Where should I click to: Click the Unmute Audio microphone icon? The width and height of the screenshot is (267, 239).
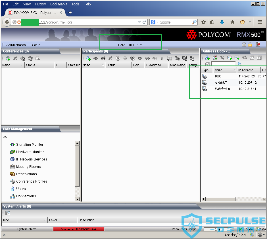[x=125, y=58]
